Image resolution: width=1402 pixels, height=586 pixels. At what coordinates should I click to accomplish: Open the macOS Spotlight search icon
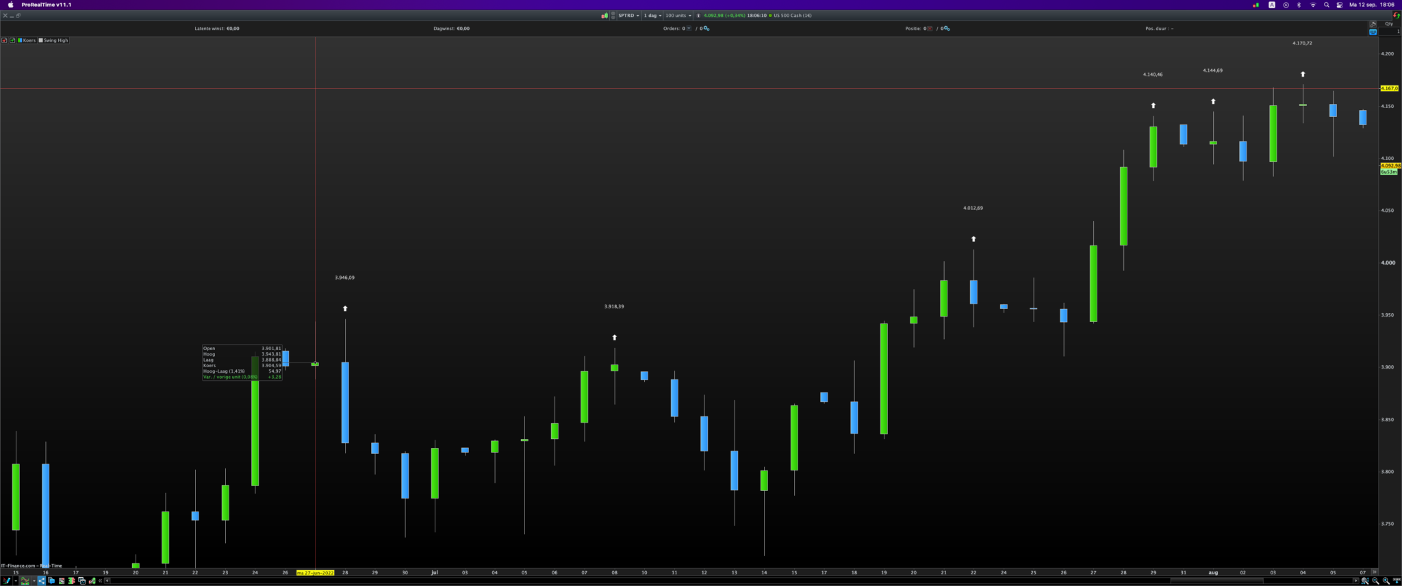click(1327, 5)
